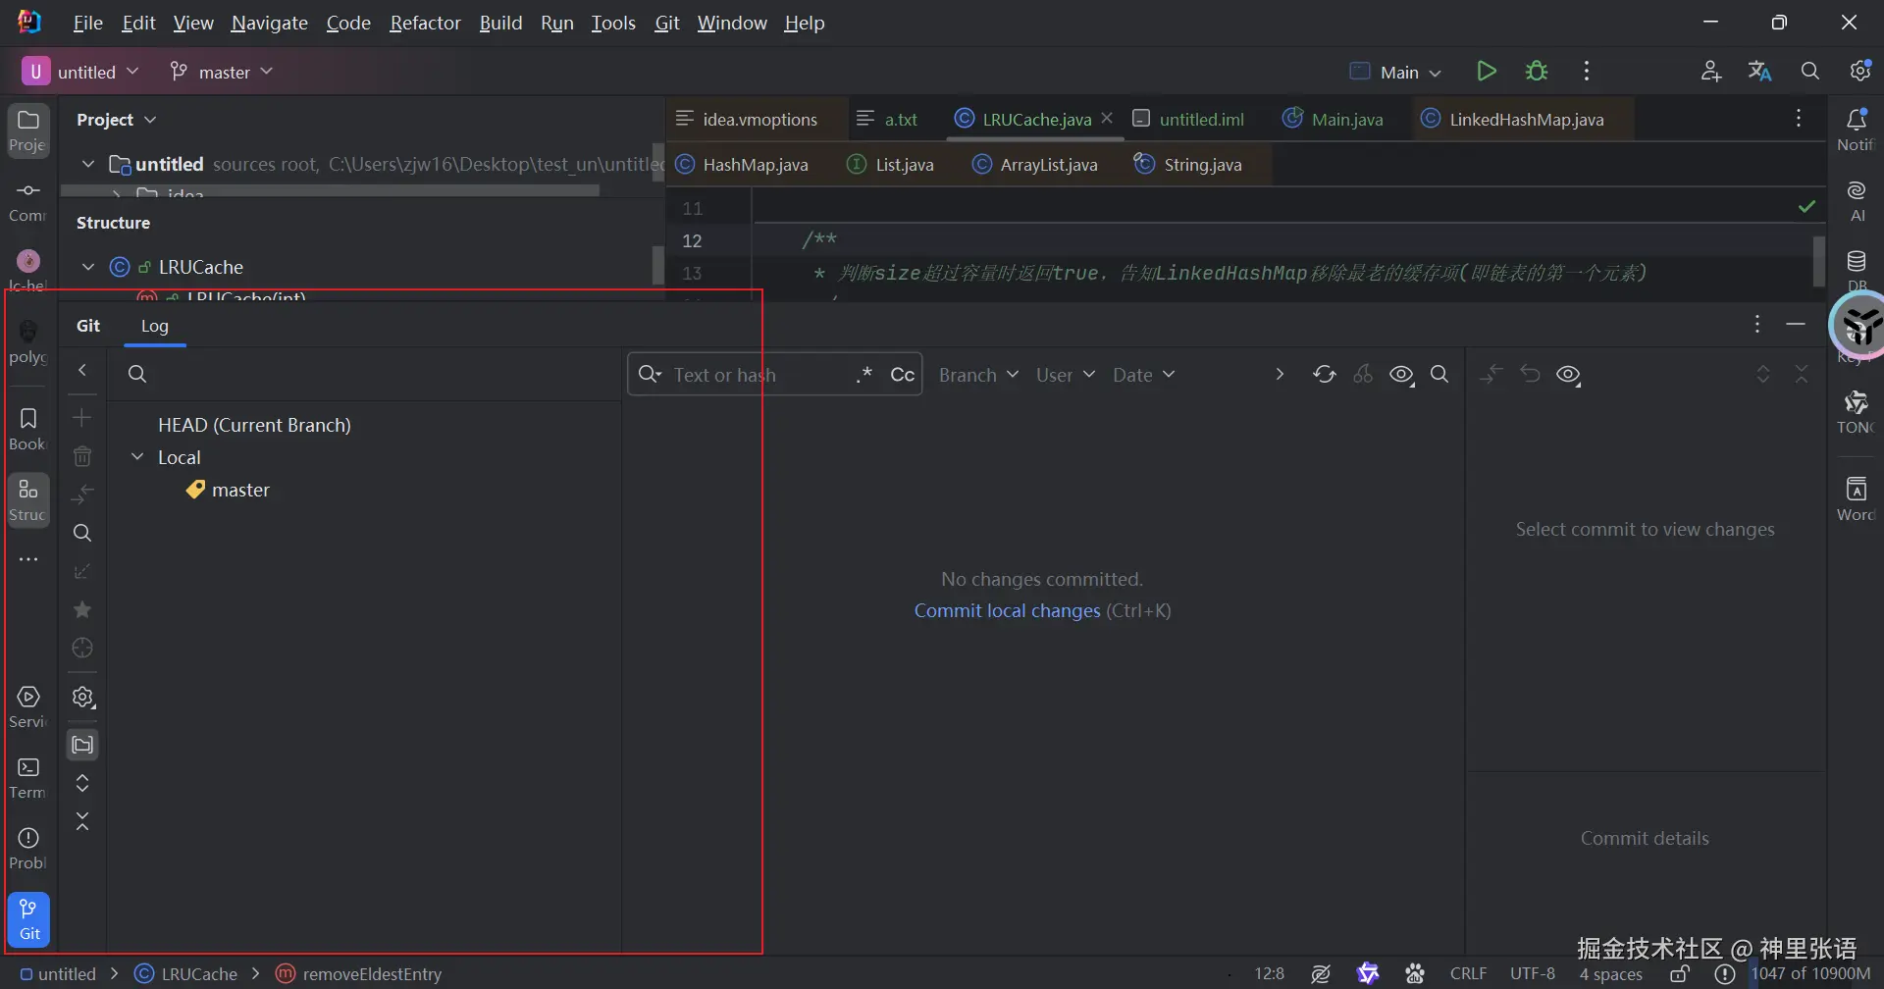Screen dimensions: 1884x989
Task: Collapse the Local branches node
Action: point(138,457)
